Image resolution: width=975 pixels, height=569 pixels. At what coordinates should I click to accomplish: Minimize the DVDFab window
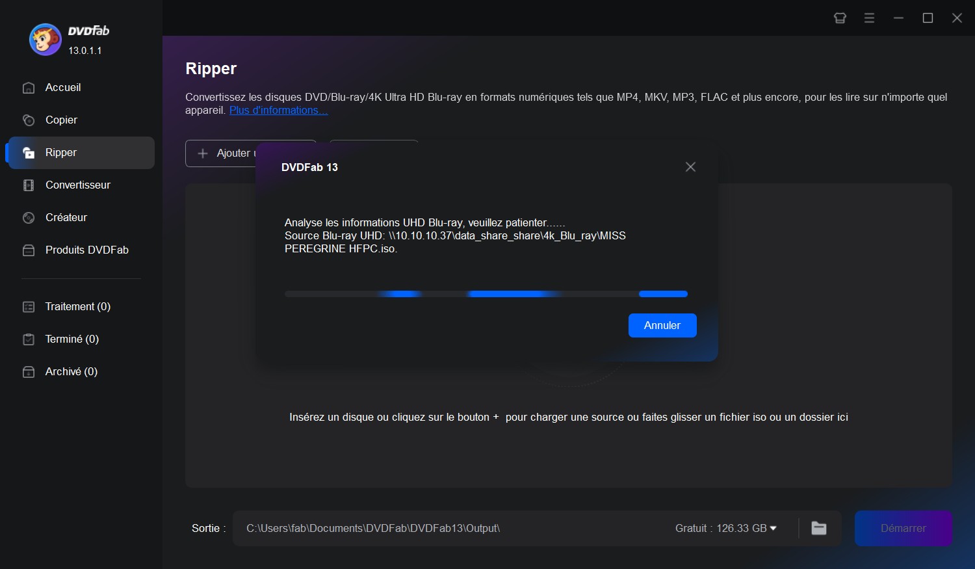click(x=898, y=18)
